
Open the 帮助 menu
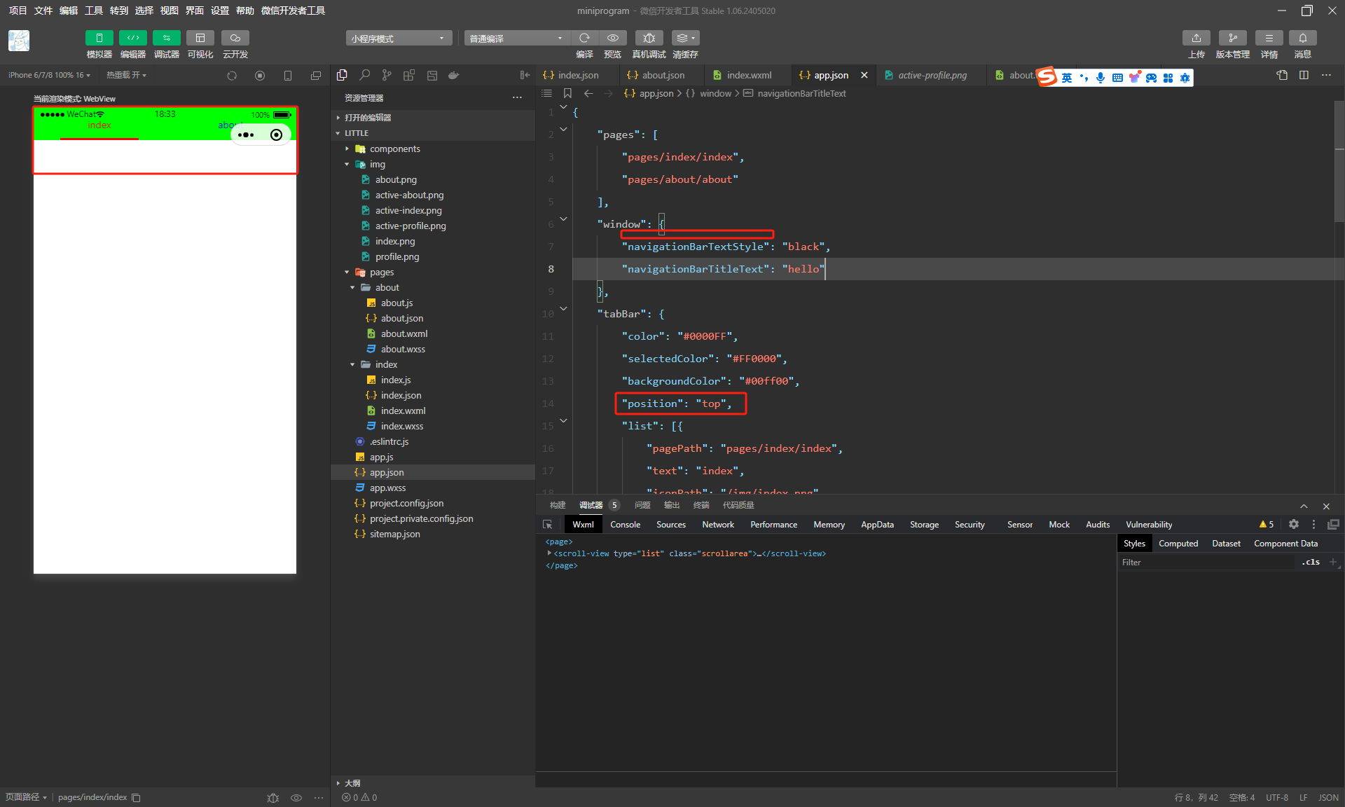pos(244,11)
